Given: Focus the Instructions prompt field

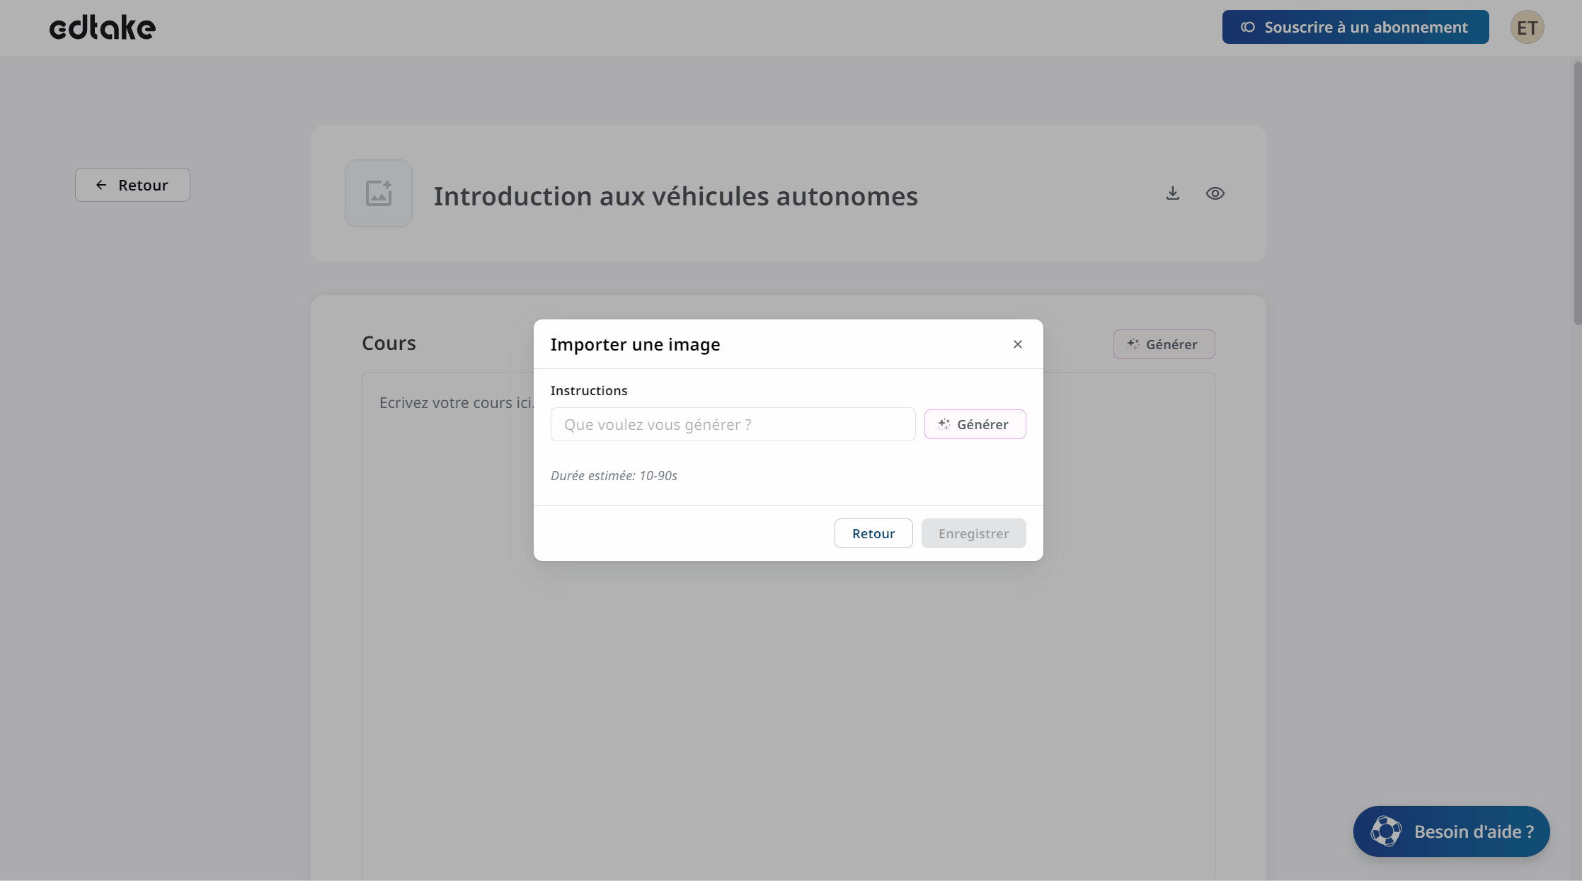Looking at the screenshot, I should coord(733,424).
